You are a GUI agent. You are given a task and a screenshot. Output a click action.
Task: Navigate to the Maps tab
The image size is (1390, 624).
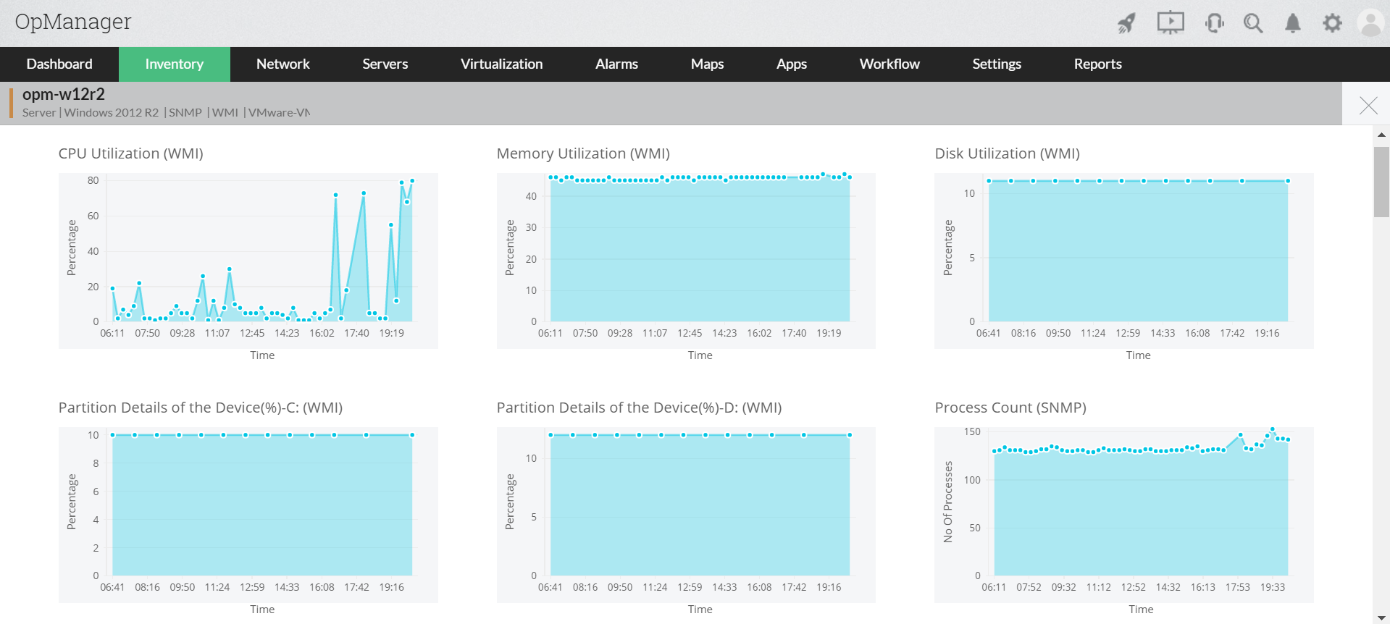tap(707, 64)
